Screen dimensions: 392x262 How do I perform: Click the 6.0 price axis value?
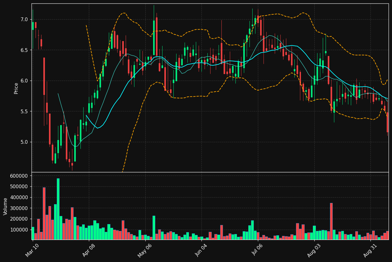click(x=24, y=81)
